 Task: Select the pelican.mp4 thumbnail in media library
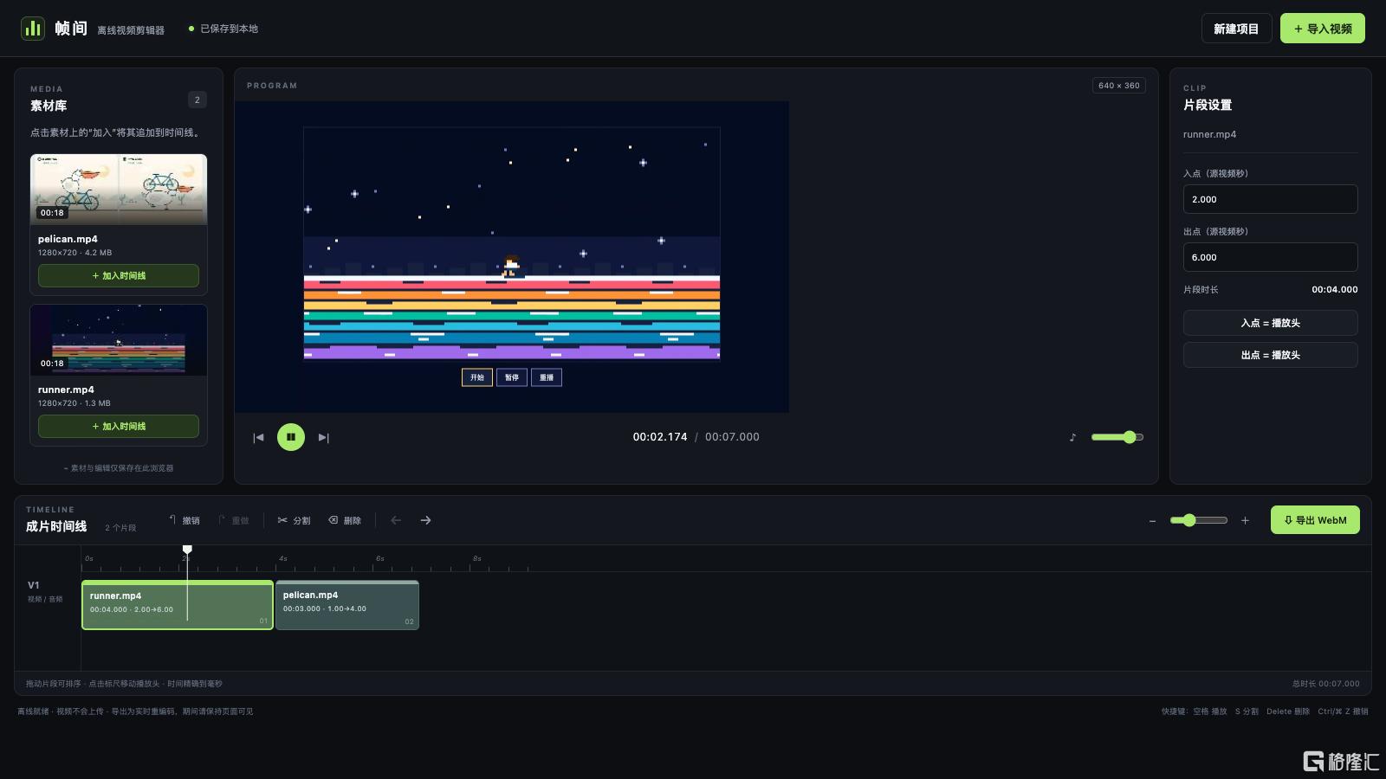point(119,190)
